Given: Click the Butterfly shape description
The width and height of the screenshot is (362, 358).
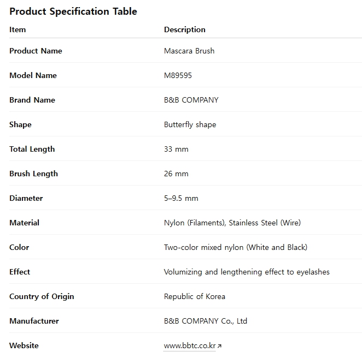Looking at the screenshot, I should click(190, 124).
